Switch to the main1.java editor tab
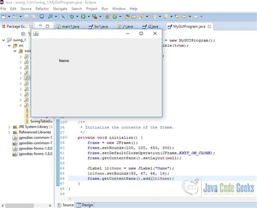This screenshot has height=208, width=257. [68, 27]
